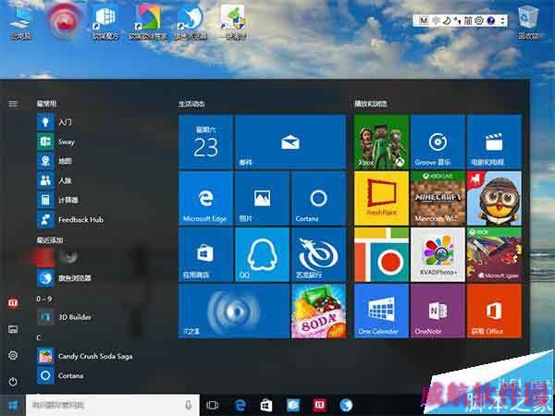Open the travel tile next to QQ
The width and height of the screenshot is (555, 416).
tap(318, 254)
